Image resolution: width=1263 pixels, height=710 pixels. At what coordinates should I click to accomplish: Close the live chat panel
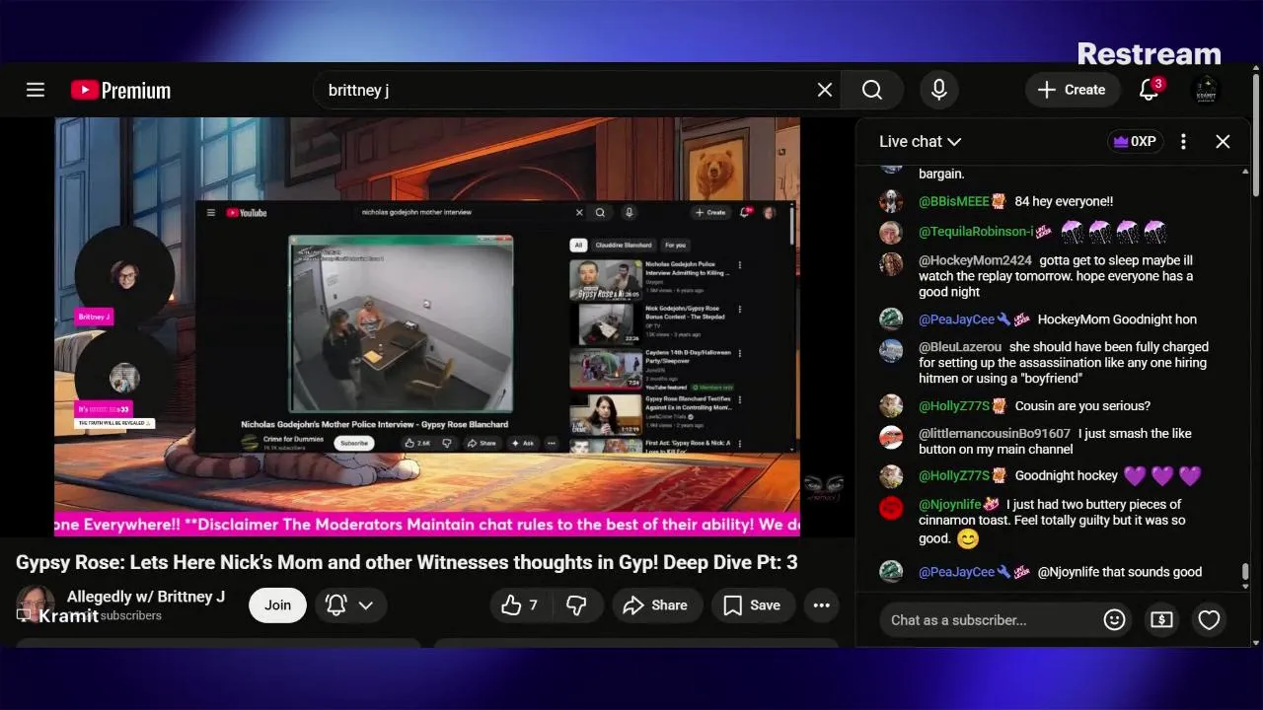point(1223,141)
